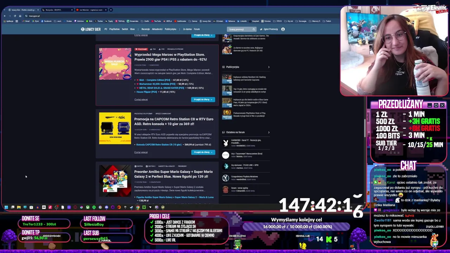Expand the Publicystyka section arrow
Image resolution: width=450 pixels, height=253 pixels.
[x=269, y=67]
